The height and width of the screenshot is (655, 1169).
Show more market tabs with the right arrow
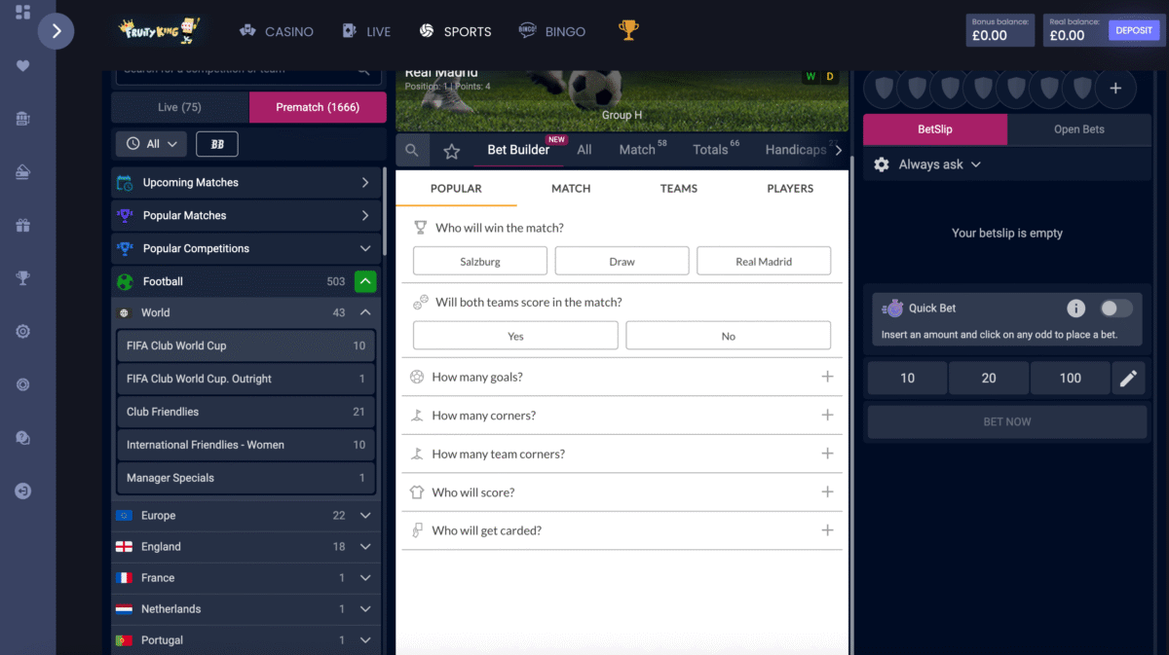pos(839,150)
